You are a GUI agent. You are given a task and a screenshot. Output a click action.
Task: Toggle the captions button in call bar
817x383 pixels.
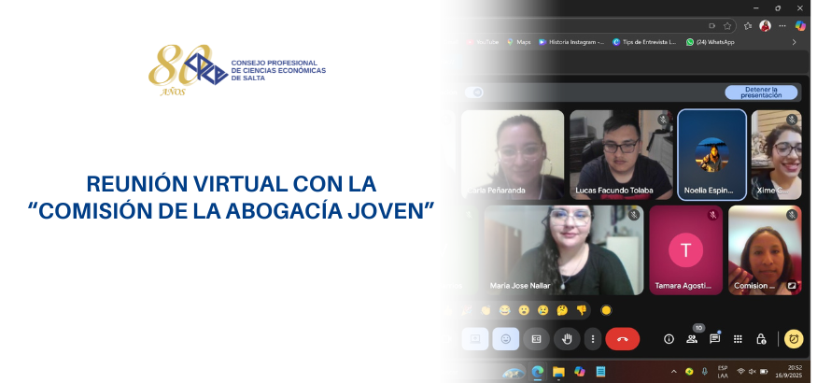536,339
